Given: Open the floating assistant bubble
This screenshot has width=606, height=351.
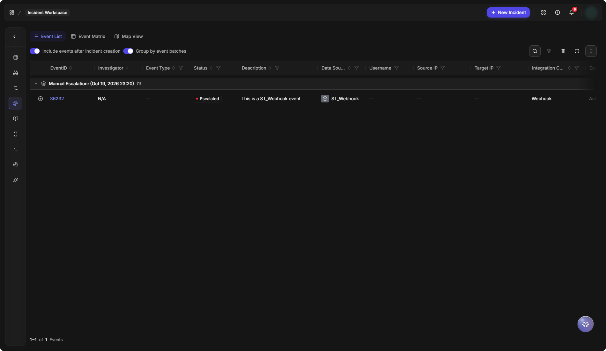Looking at the screenshot, I should 586,324.
